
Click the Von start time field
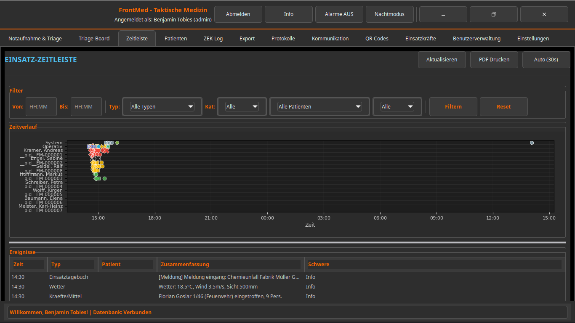[x=41, y=107]
